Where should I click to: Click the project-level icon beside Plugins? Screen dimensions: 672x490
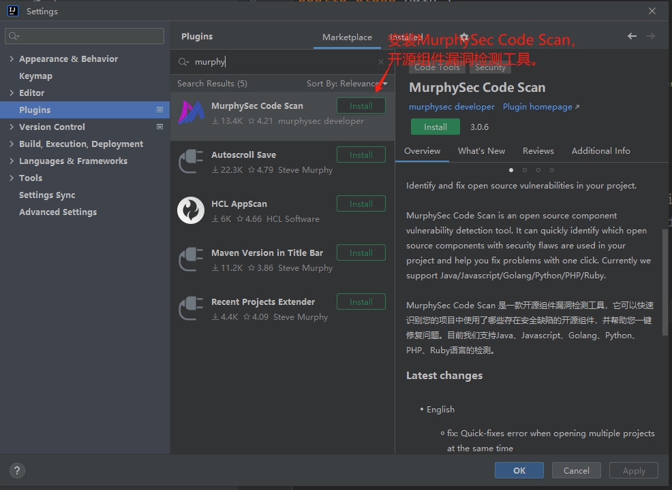pos(160,110)
